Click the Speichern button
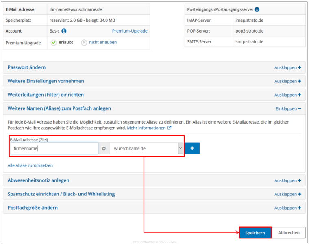 point(255,233)
